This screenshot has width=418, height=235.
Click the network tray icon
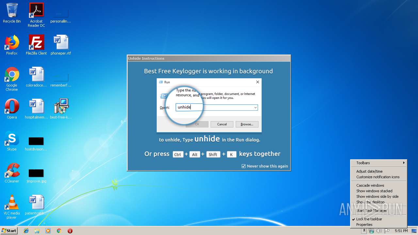coord(371,231)
